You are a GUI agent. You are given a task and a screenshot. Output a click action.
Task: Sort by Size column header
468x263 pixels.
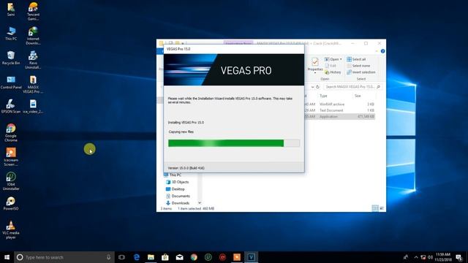358,96
